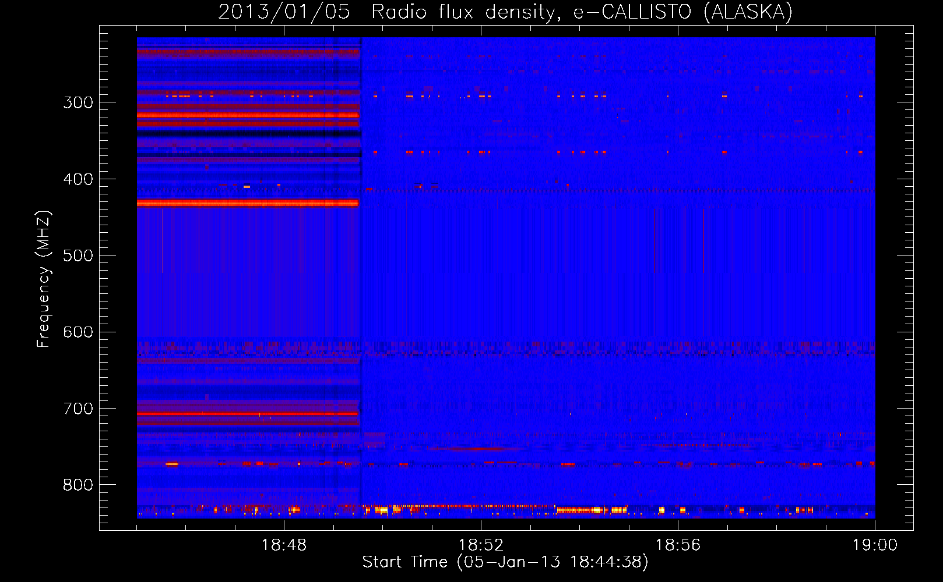Click the 400 frequency tick label
This screenshot has width=943, height=582.
[78, 179]
